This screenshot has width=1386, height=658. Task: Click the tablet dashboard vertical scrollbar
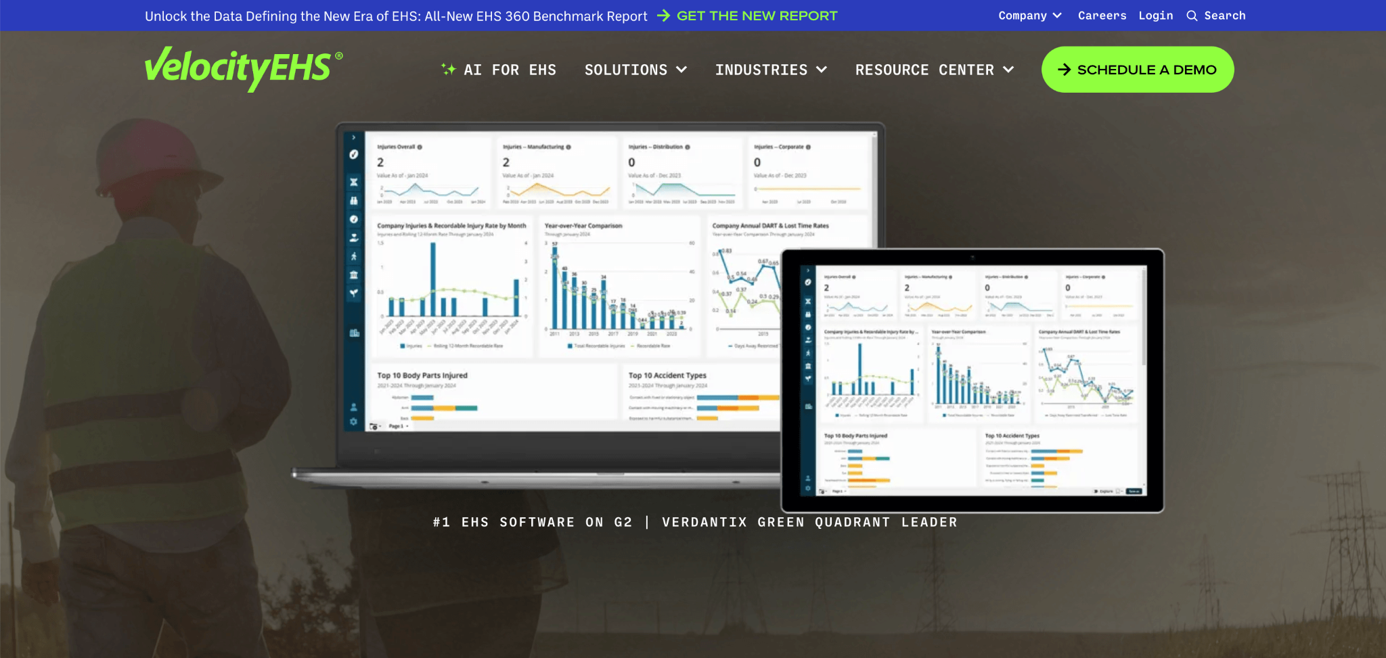[1144, 318]
